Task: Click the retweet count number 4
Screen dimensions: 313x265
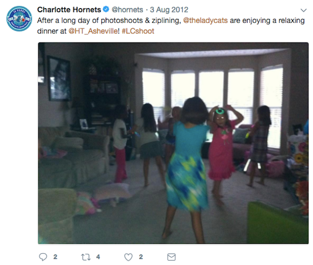Action: pos(98,257)
